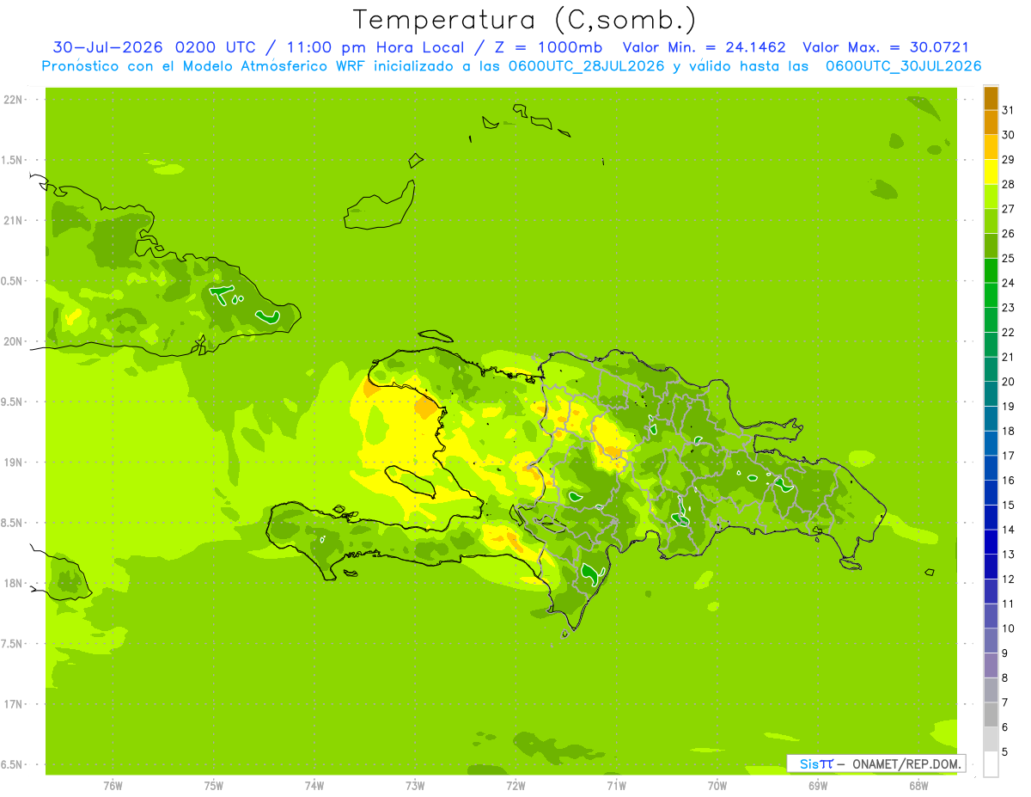Click the color scale label "28"

pos(1008,184)
